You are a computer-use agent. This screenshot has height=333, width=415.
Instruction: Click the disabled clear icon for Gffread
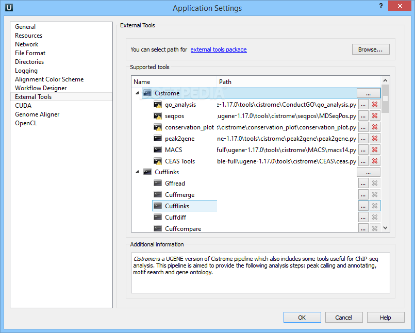tap(375, 183)
